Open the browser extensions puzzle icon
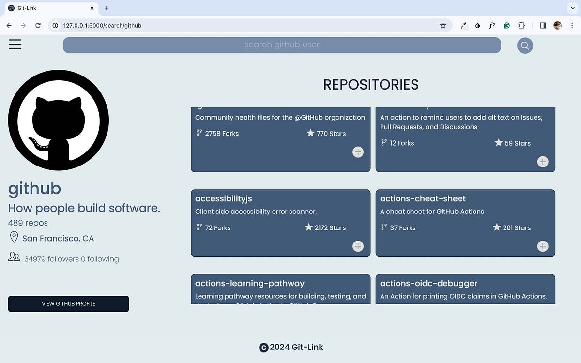The height and width of the screenshot is (363, 581). coord(521,25)
